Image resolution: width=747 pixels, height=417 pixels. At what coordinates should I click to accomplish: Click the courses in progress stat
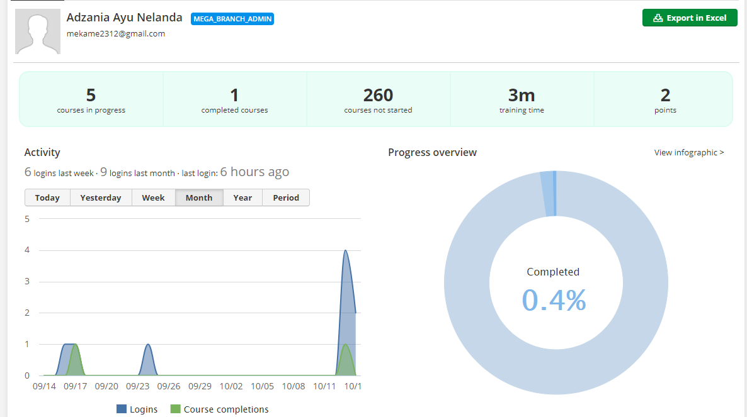pos(91,99)
